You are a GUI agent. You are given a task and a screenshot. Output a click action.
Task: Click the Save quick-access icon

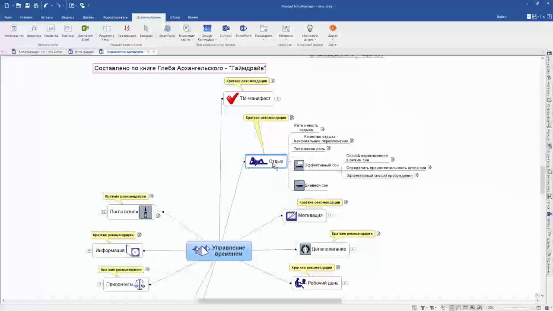pos(27,6)
